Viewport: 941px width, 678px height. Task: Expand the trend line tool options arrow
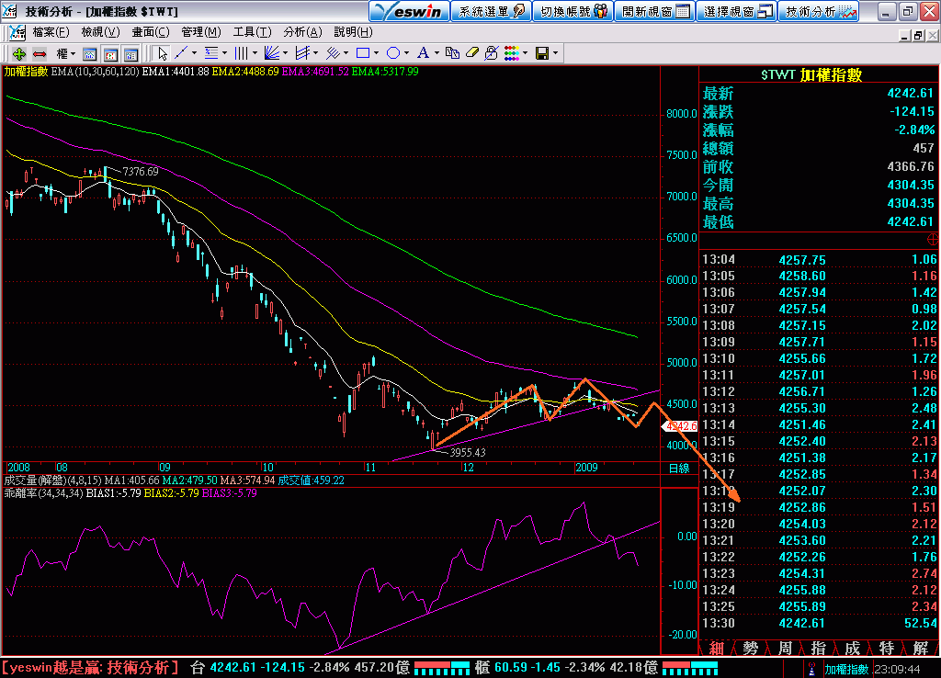coord(194,53)
